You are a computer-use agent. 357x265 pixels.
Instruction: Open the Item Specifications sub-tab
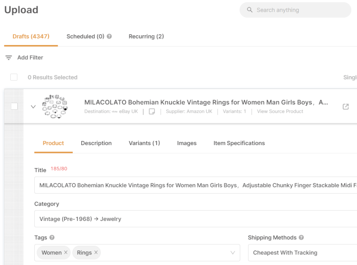point(239,143)
